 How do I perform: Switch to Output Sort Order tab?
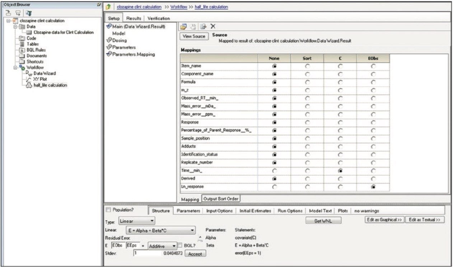click(x=221, y=198)
